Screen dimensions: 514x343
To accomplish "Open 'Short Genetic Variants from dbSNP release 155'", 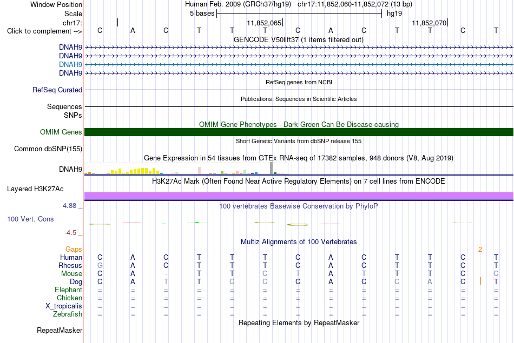I will click(x=299, y=141).
